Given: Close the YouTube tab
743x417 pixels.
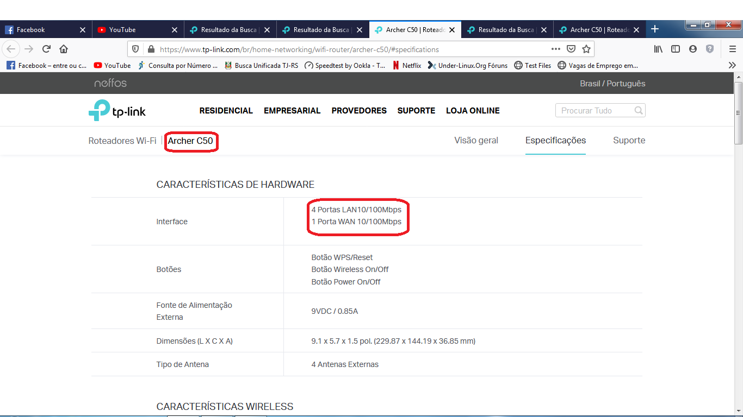Looking at the screenshot, I should coord(175,30).
